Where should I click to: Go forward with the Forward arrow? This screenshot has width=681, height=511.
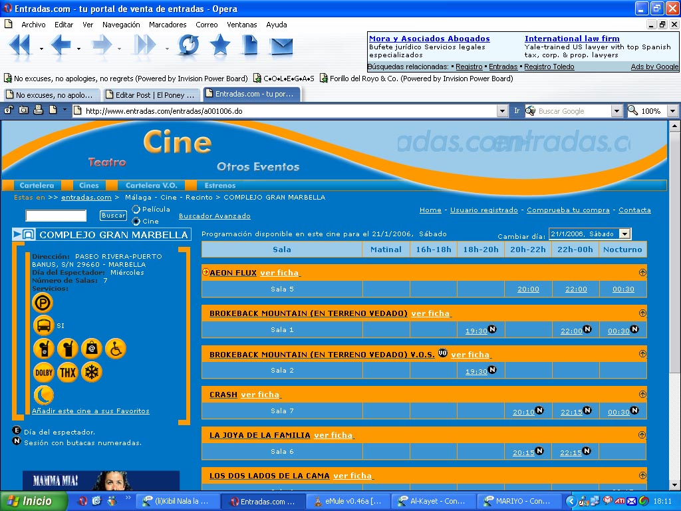(102, 45)
